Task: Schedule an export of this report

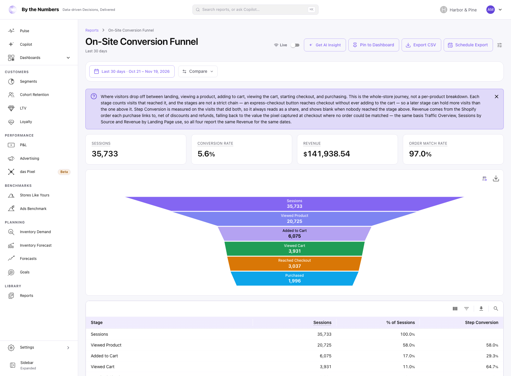Action: (x=468, y=45)
